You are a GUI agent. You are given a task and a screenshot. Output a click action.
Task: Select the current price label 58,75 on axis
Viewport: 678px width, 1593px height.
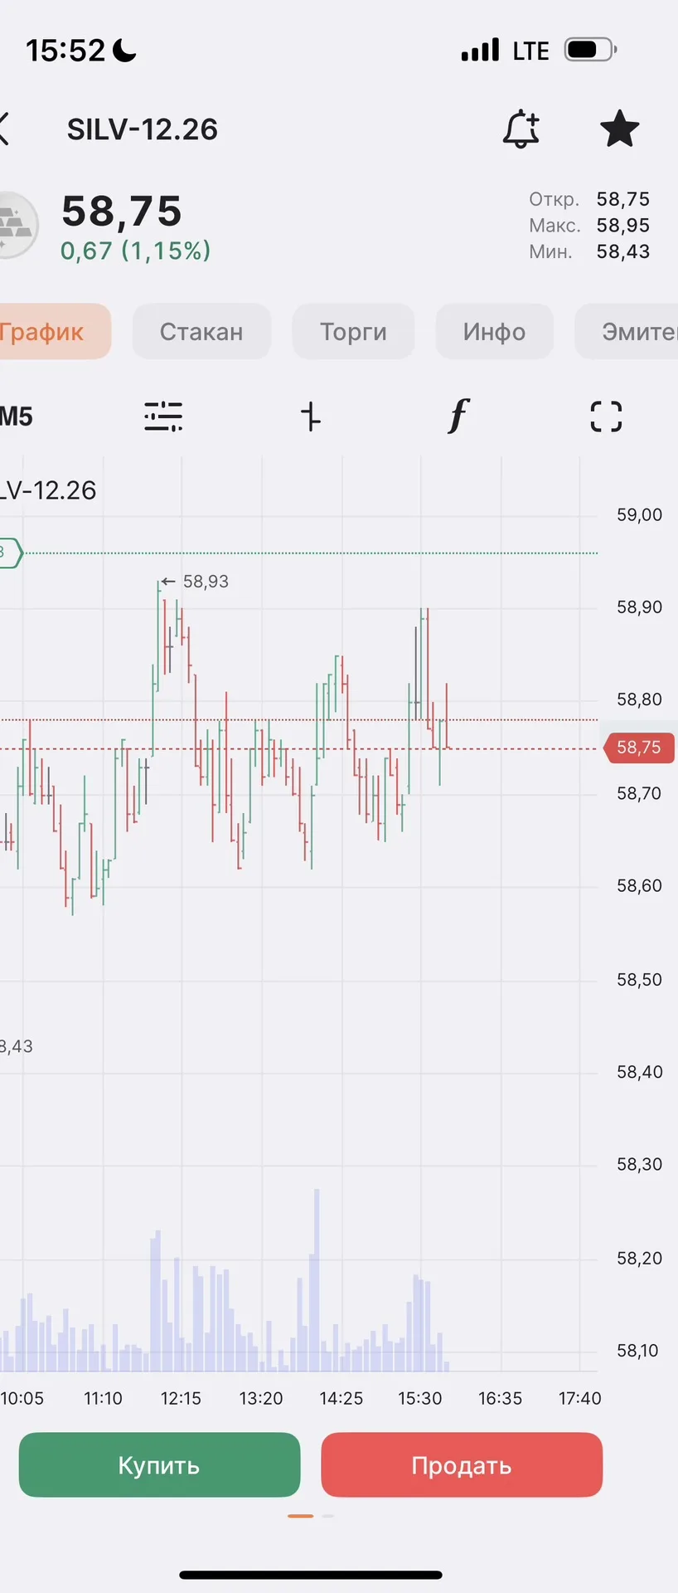tap(640, 748)
